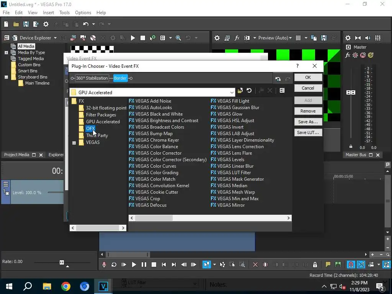Click Pause in the transport bar

click(x=144, y=265)
